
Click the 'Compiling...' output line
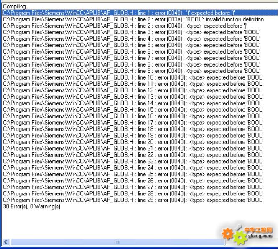point(16,6)
